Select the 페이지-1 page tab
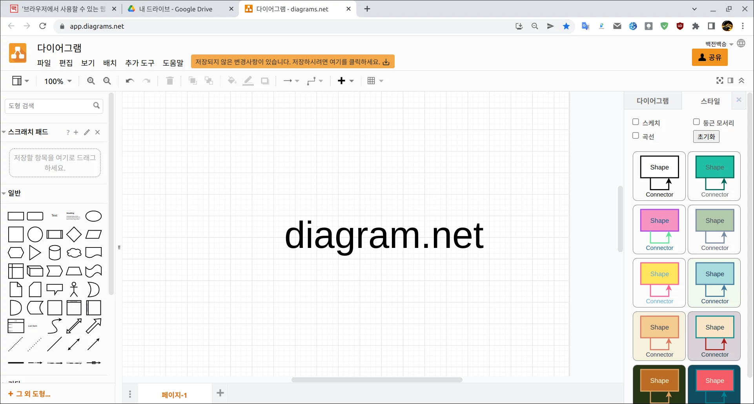 point(174,395)
